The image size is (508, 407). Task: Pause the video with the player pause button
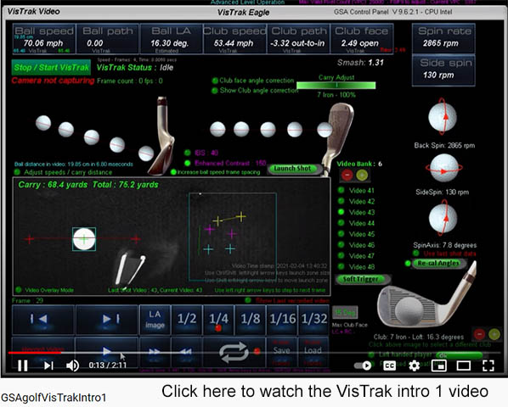tap(22, 365)
